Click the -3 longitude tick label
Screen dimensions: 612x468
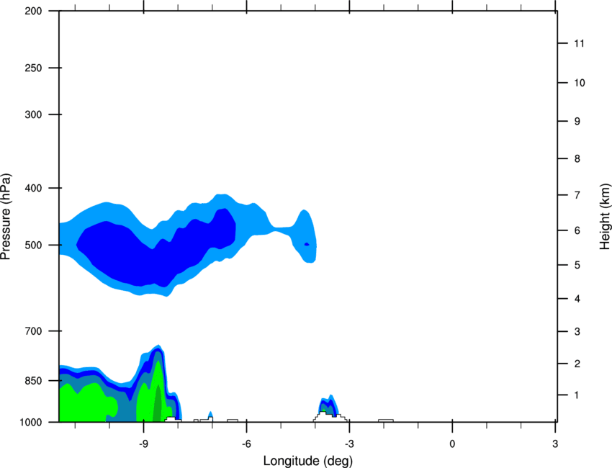349,444
